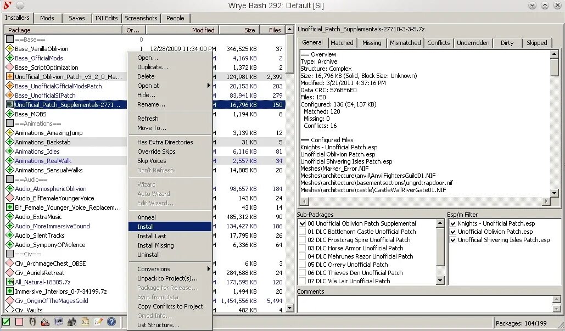Switch to the Saves tab
Image resolution: width=565 pixels, height=331 pixels.
coord(77,18)
